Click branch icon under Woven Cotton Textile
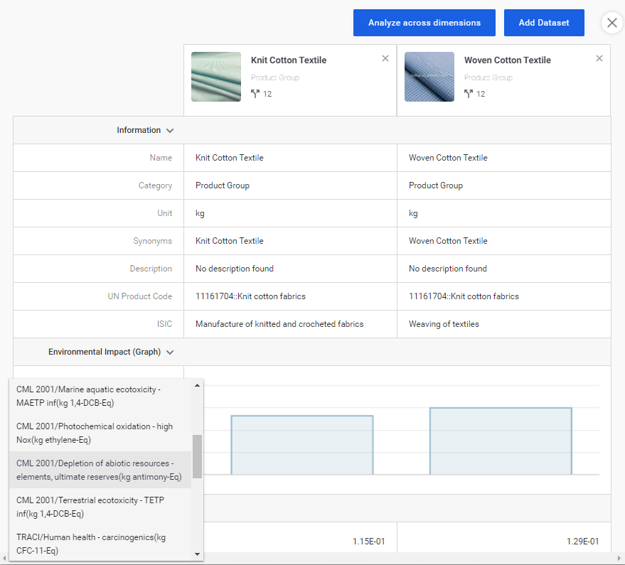The width and height of the screenshot is (625, 565). (x=469, y=94)
